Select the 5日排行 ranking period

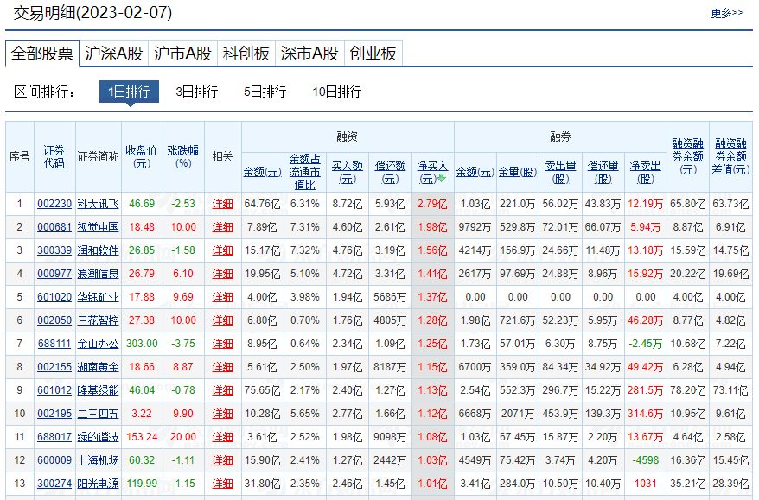pos(265,92)
